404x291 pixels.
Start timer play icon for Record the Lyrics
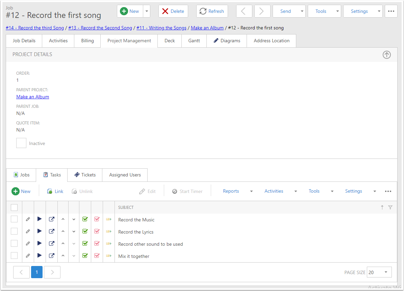40,232
